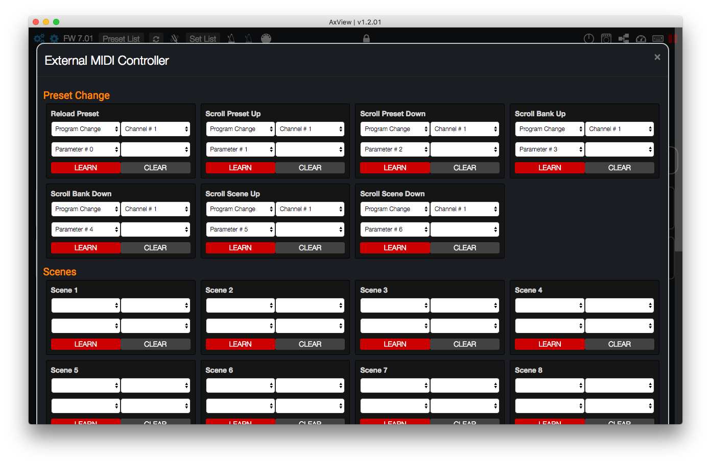711x465 pixels.
Task: Click the routing blocks icon in toolbar
Action: click(x=624, y=39)
